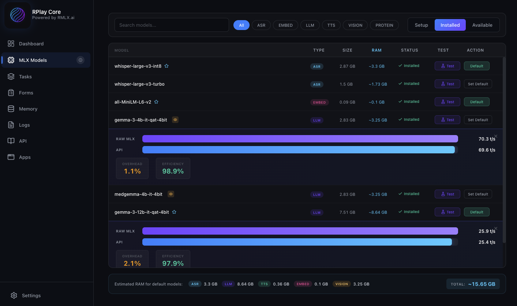Open the Dashboard from the sidebar

coord(31,44)
